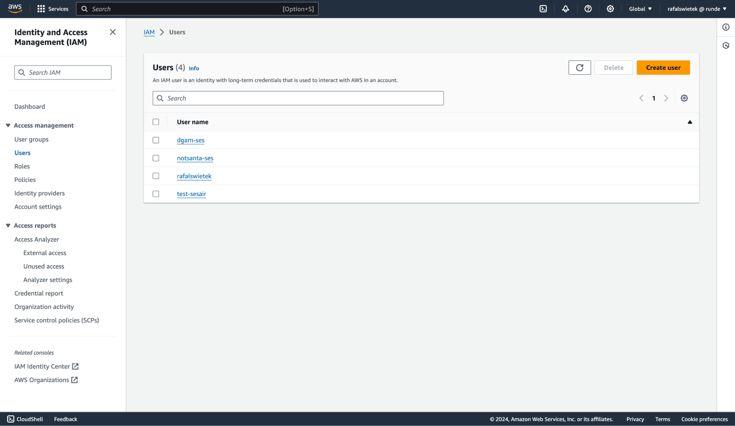Focus the Search IAM field in sidebar

pos(63,72)
